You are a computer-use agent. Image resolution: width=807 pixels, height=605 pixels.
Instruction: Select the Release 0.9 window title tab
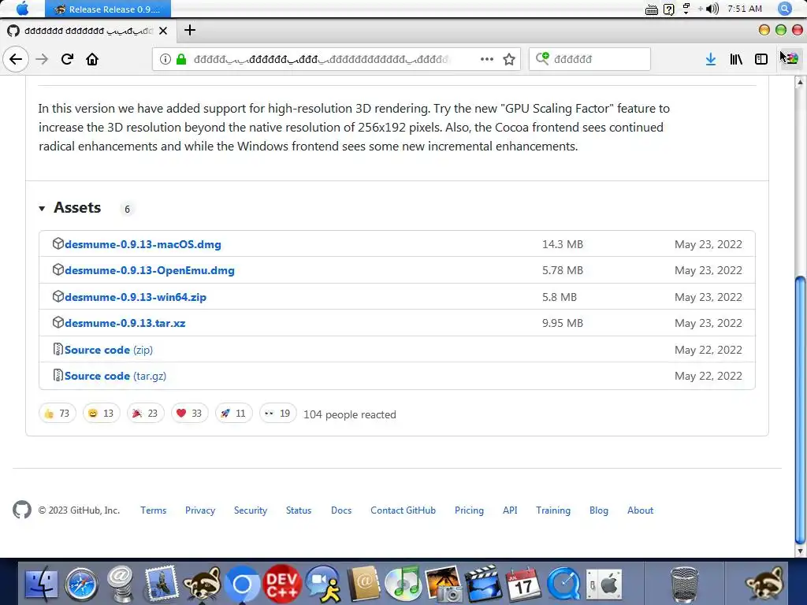[x=108, y=9]
